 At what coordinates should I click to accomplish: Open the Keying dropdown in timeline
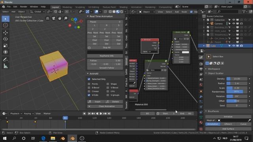(x=28, y=114)
